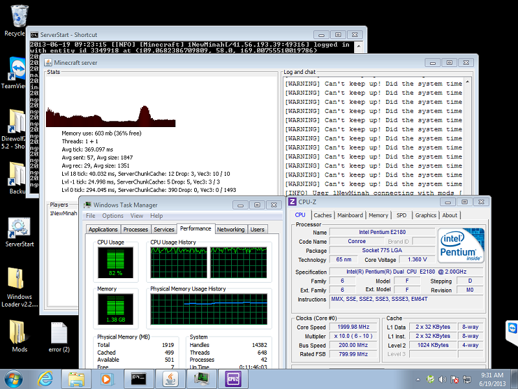Open the Help menu in Task Manager

coord(157,216)
